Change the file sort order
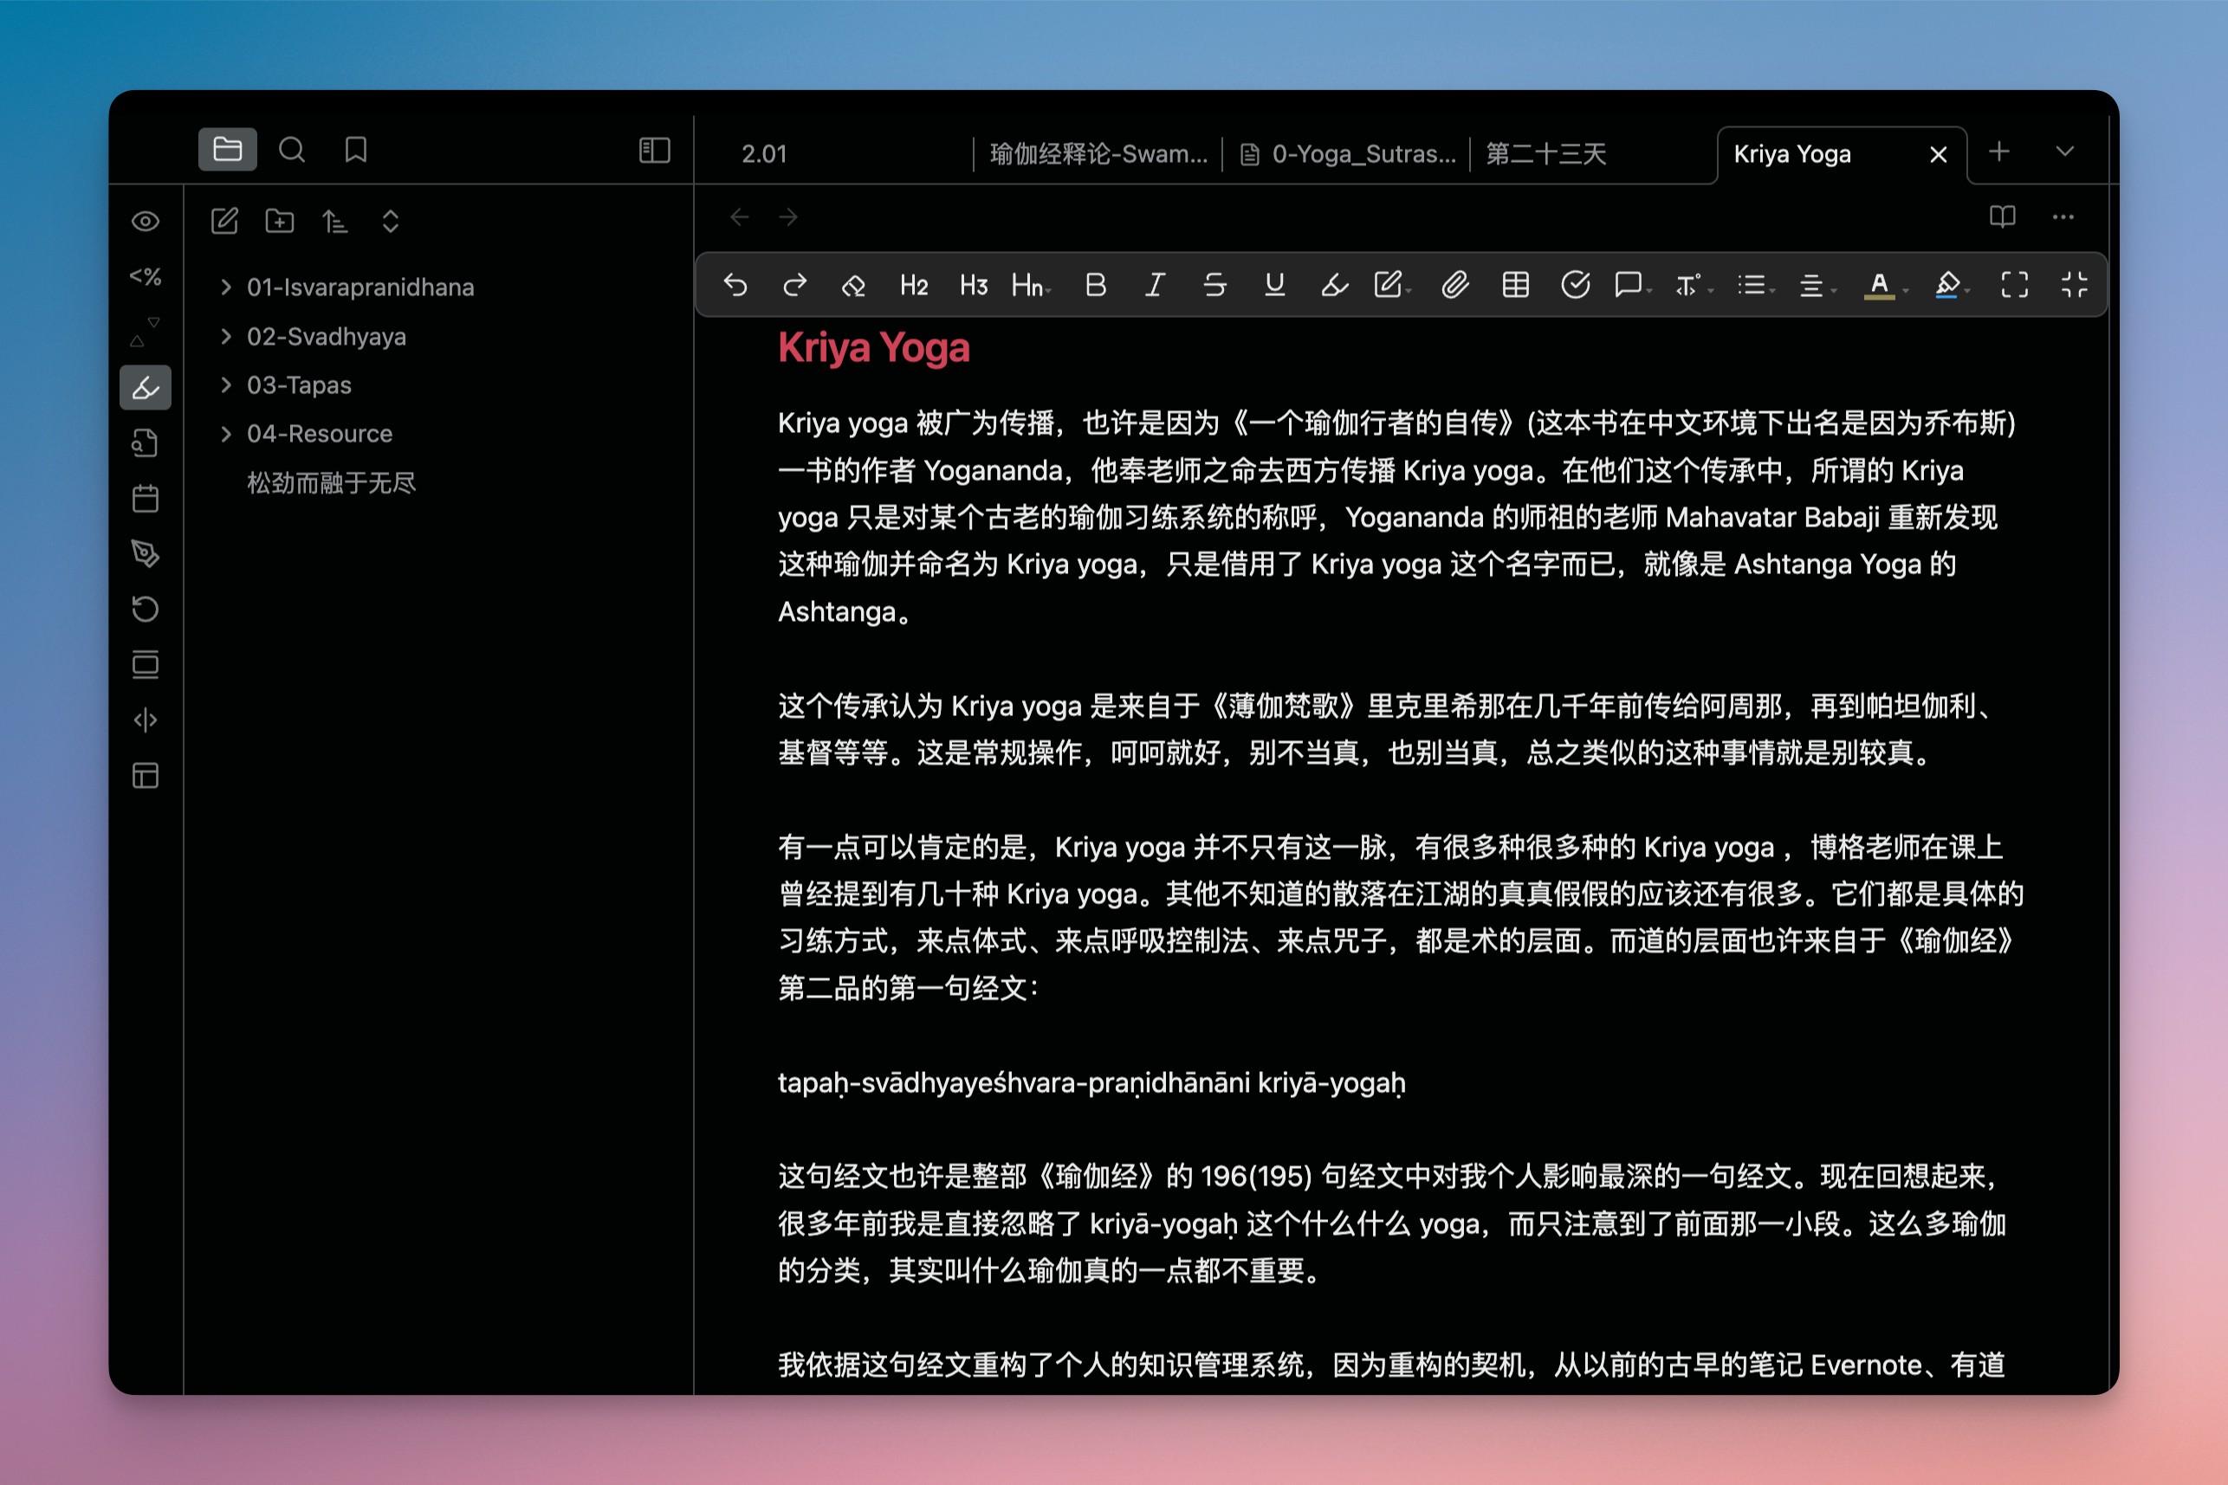 click(334, 222)
